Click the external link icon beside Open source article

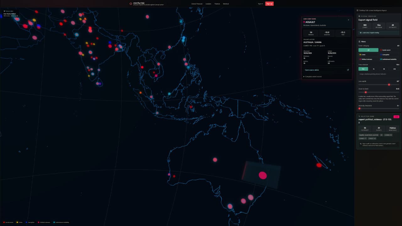tap(348, 70)
